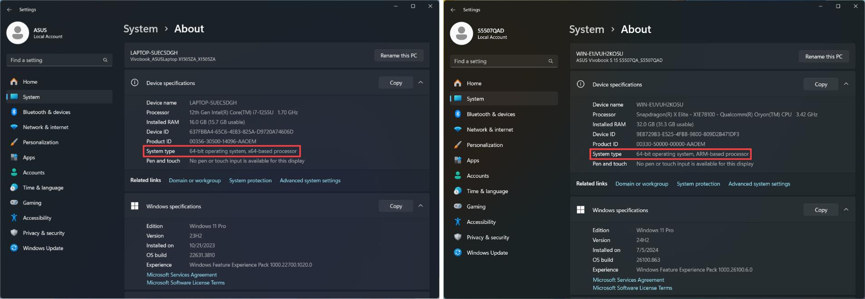Click the Personalization brush icon in right window

[457, 145]
